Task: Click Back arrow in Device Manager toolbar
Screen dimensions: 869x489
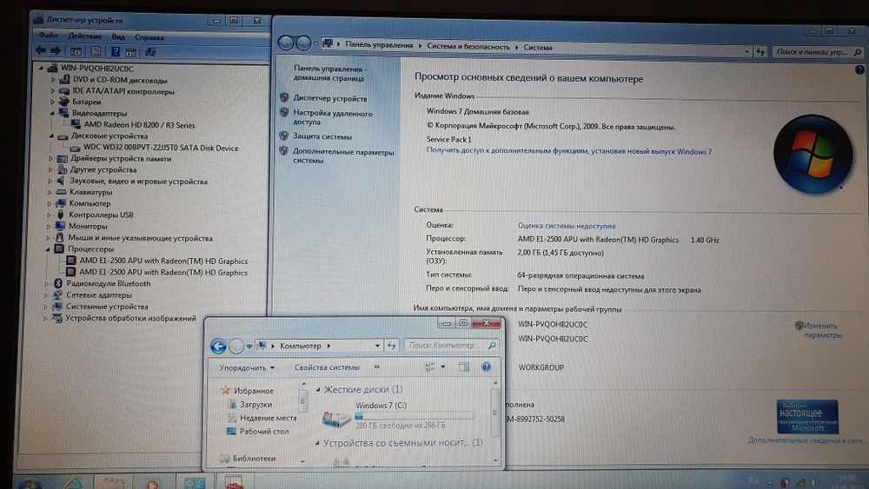Action: tap(41, 51)
